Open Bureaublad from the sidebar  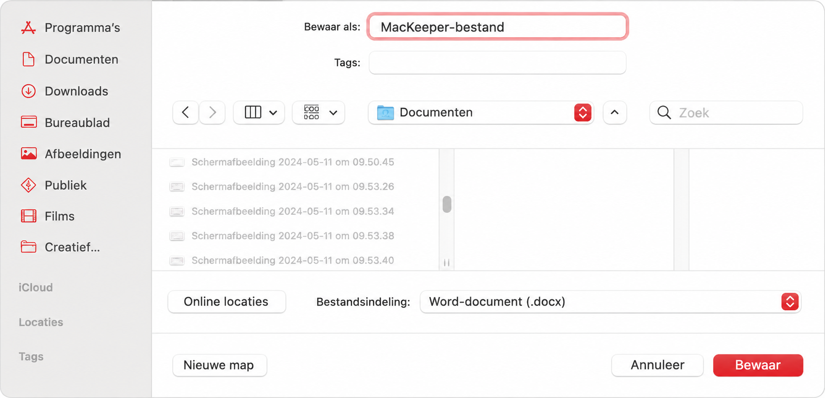[x=65, y=122]
